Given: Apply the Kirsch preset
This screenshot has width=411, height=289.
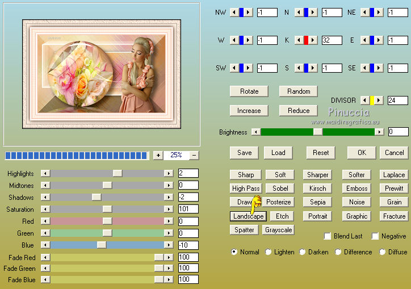Looking at the screenshot, I should tap(317, 189).
